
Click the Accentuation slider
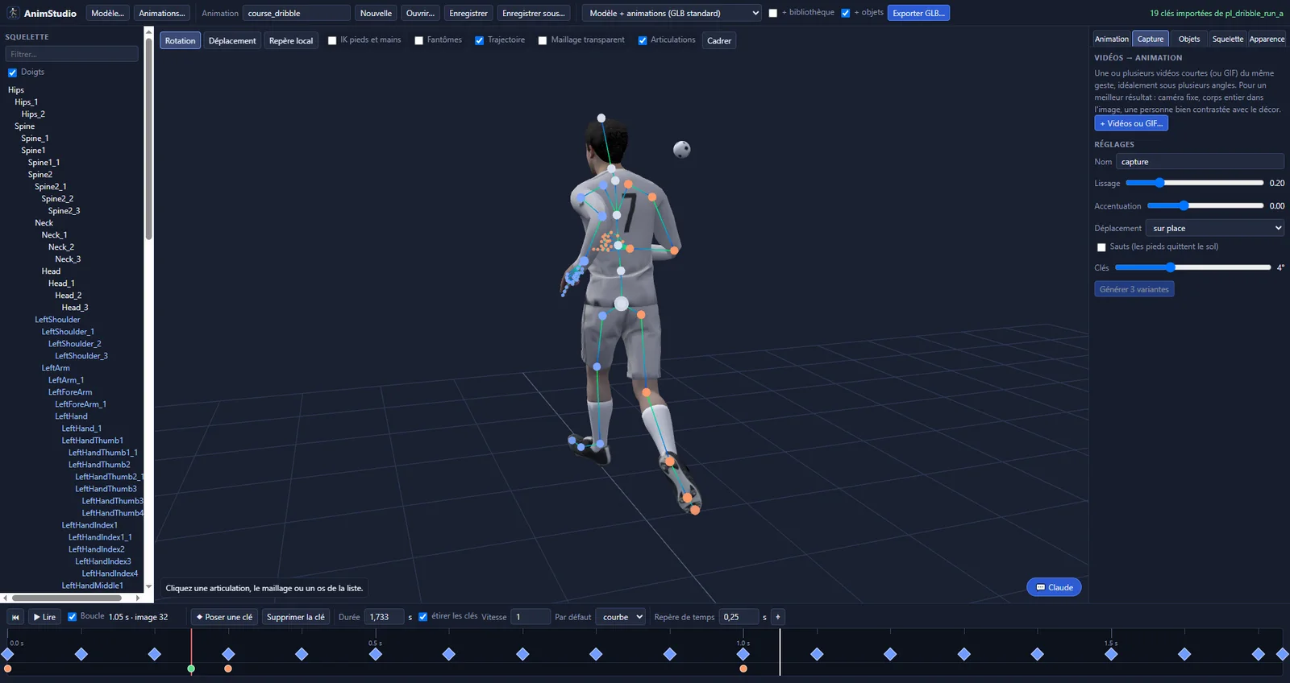point(1205,205)
